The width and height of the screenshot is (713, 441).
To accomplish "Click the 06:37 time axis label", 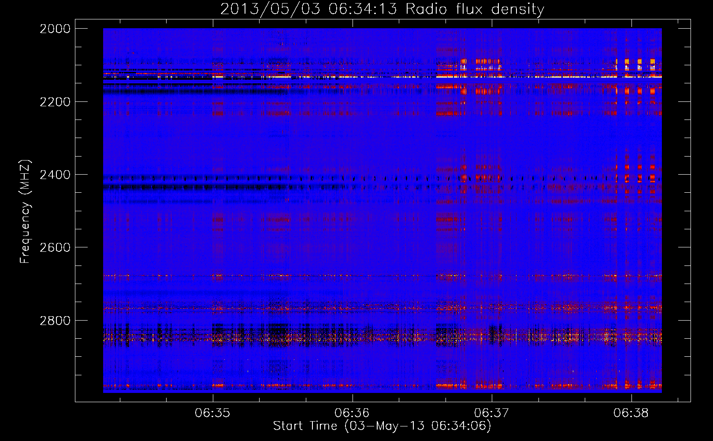I will [x=491, y=413].
